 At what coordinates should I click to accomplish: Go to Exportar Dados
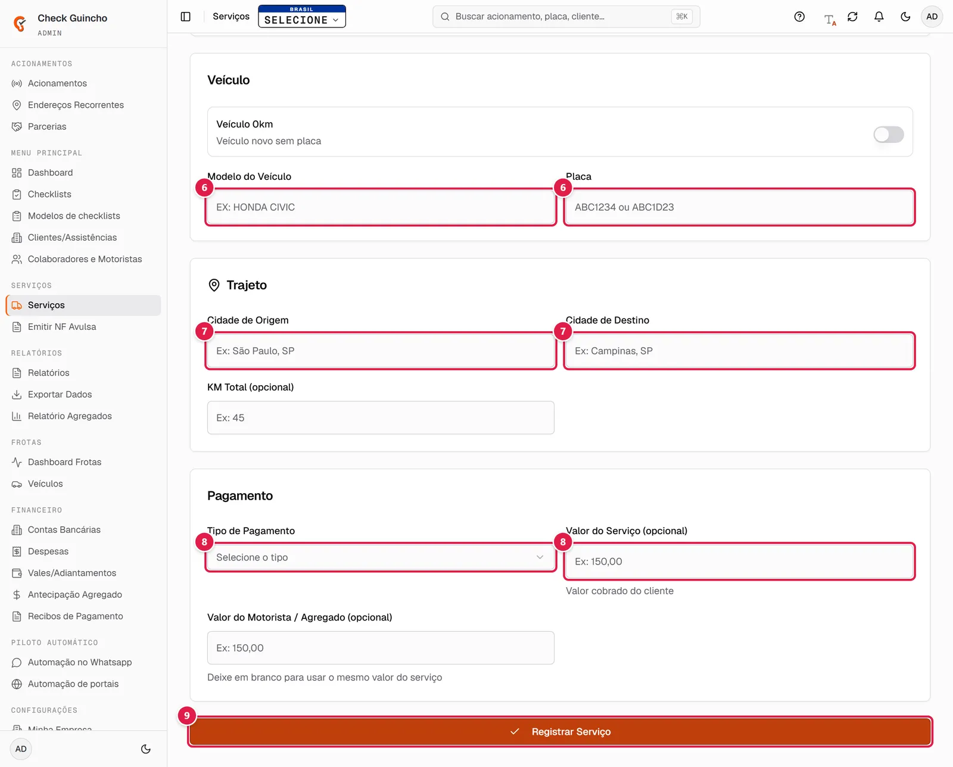tap(83, 394)
